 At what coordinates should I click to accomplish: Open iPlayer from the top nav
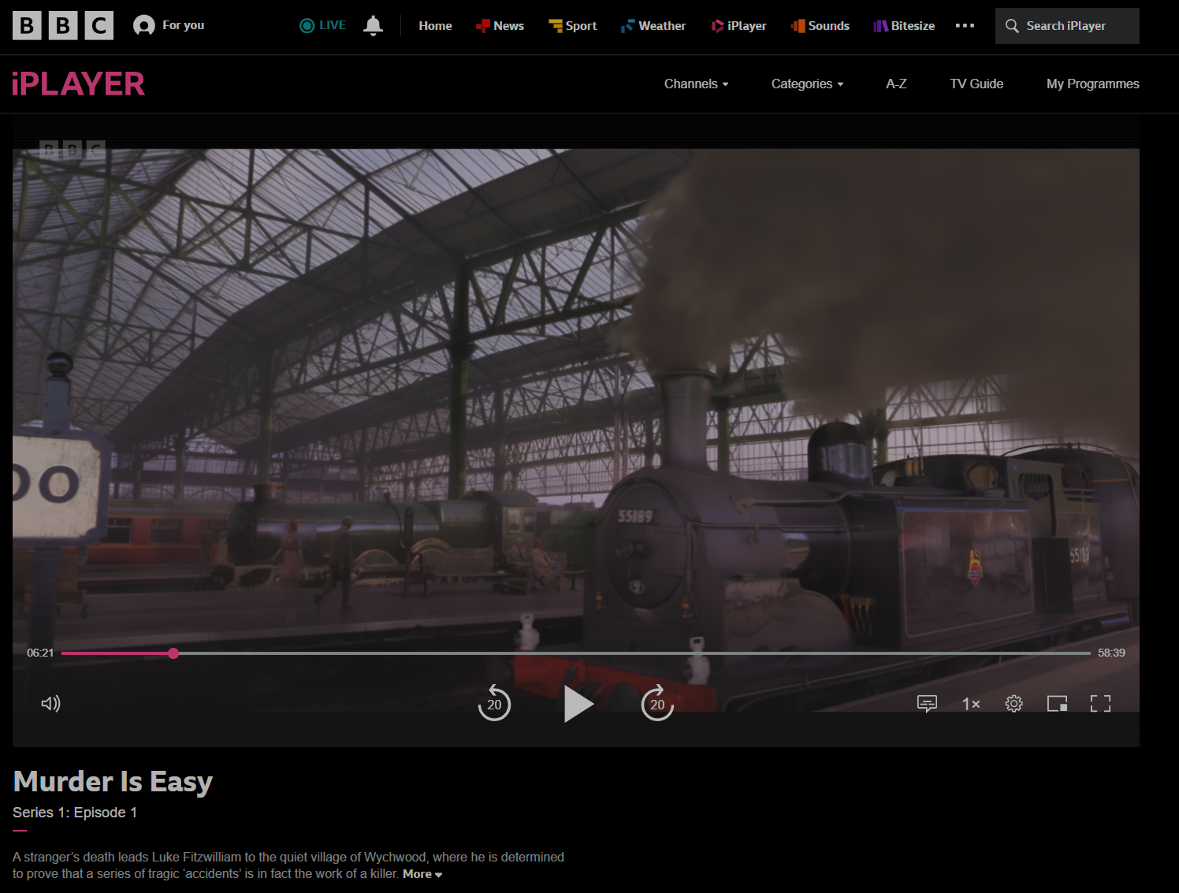[738, 26]
